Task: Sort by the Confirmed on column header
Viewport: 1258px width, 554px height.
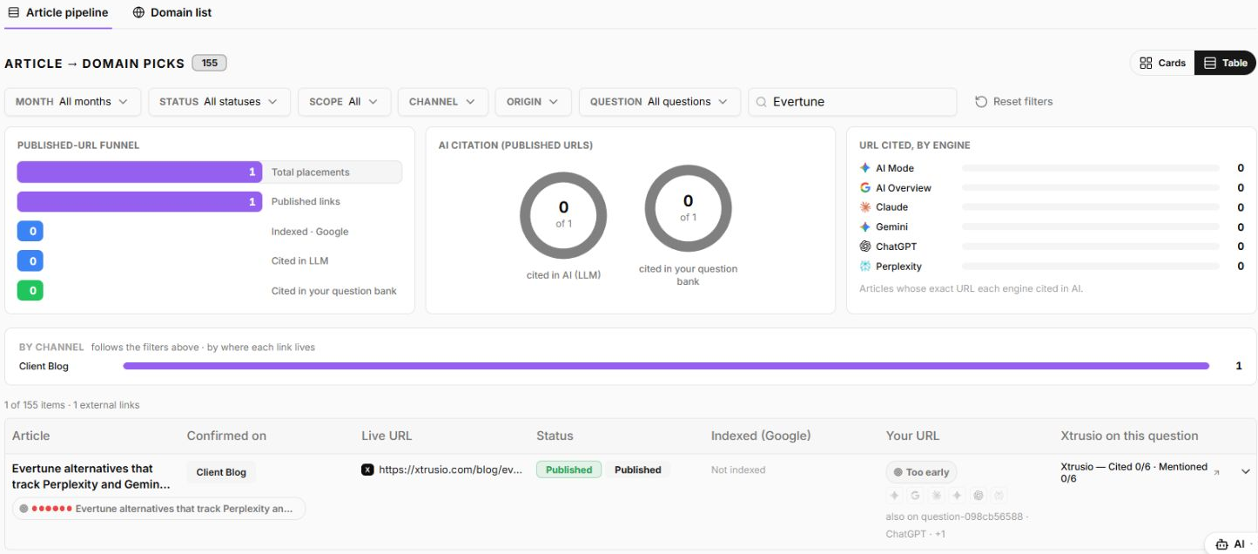Action: [x=226, y=436]
